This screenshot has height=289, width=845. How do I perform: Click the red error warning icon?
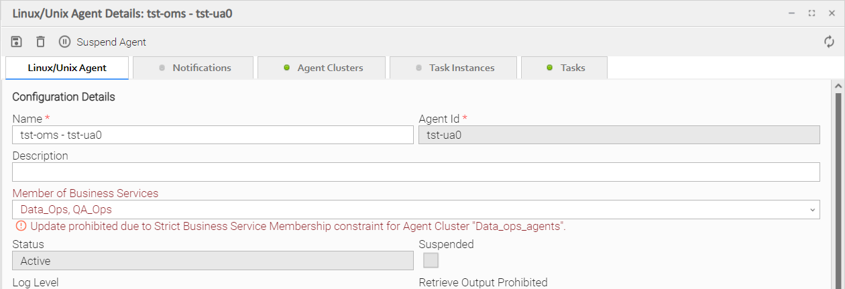click(x=21, y=226)
